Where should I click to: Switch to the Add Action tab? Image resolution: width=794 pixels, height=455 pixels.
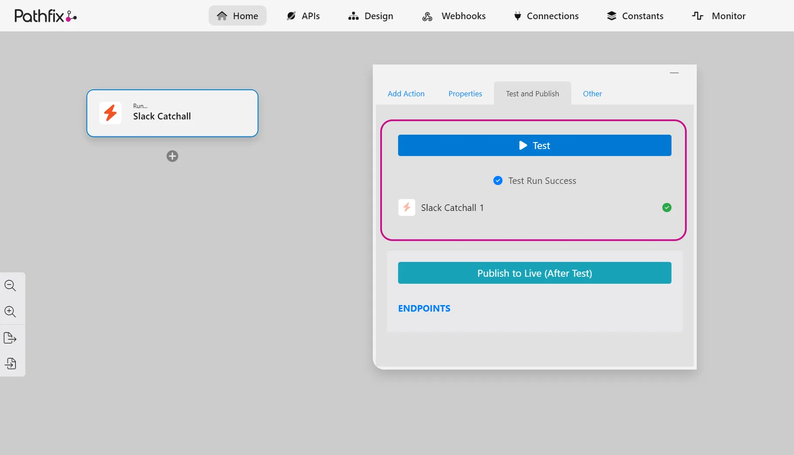pyautogui.click(x=406, y=93)
